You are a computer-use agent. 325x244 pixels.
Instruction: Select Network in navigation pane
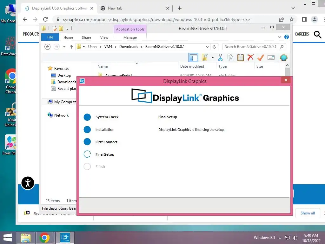click(x=58, y=115)
